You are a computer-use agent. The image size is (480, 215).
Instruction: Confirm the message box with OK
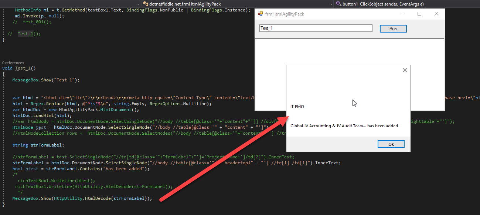click(391, 144)
